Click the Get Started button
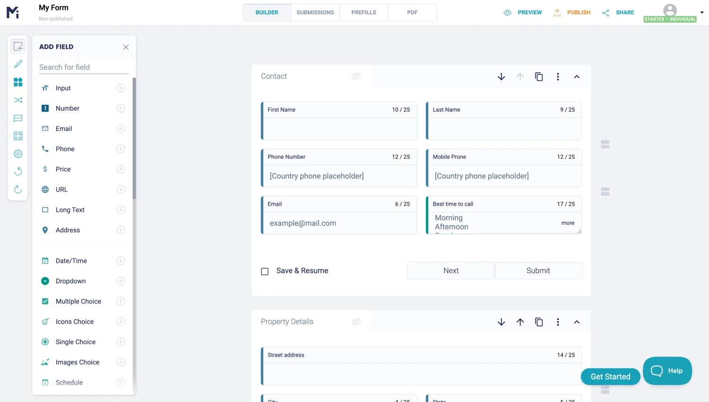 point(610,376)
